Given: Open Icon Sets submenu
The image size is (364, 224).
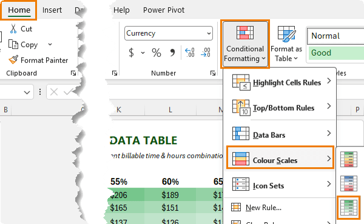Looking at the screenshot, I should coord(280,185).
